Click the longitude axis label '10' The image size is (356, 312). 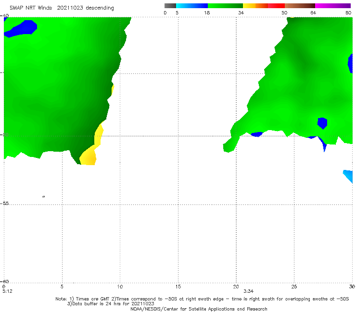point(120,287)
